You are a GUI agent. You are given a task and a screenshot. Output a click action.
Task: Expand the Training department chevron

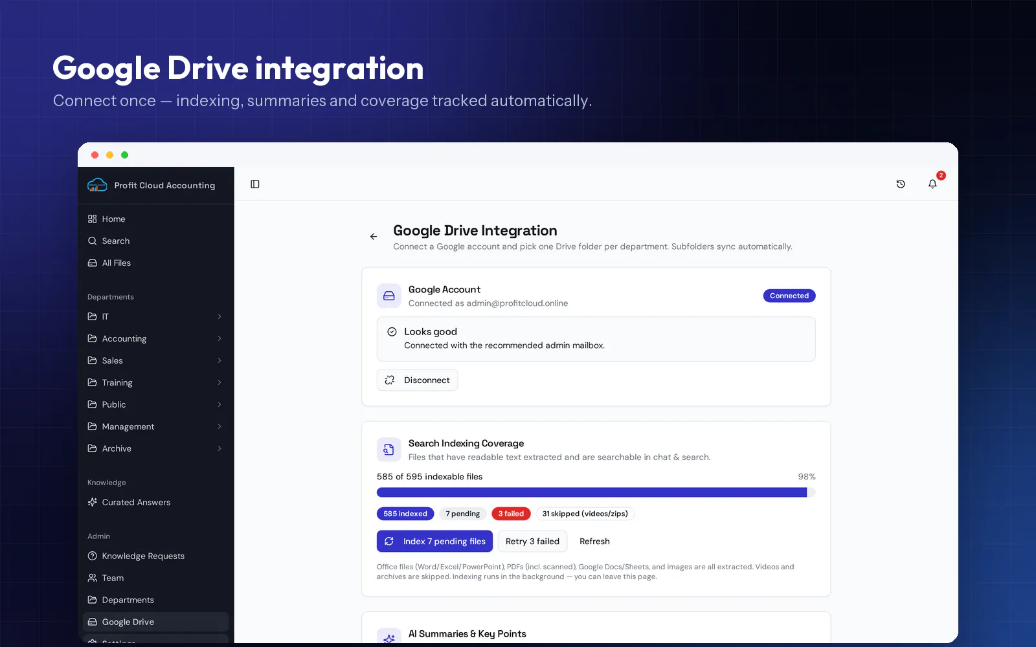coord(220,383)
